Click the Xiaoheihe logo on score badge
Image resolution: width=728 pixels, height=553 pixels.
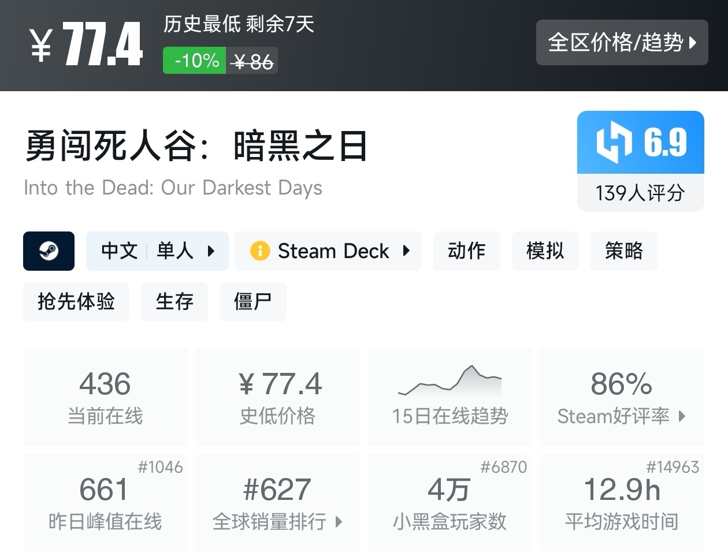tap(613, 142)
